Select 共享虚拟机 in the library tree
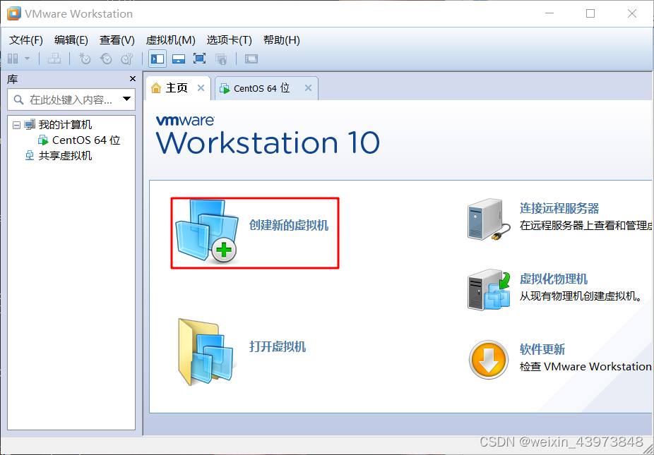This screenshot has height=455, width=654. click(66, 156)
